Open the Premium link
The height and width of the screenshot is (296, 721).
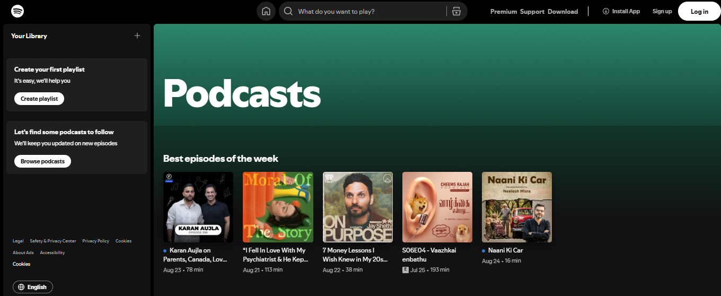click(x=504, y=12)
